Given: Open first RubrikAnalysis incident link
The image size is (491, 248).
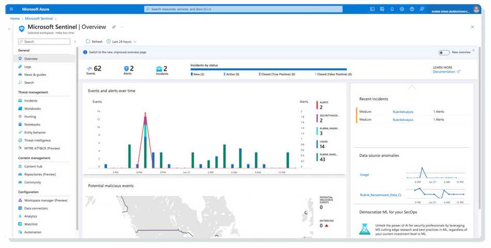Looking at the screenshot, I should [x=403, y=112].
